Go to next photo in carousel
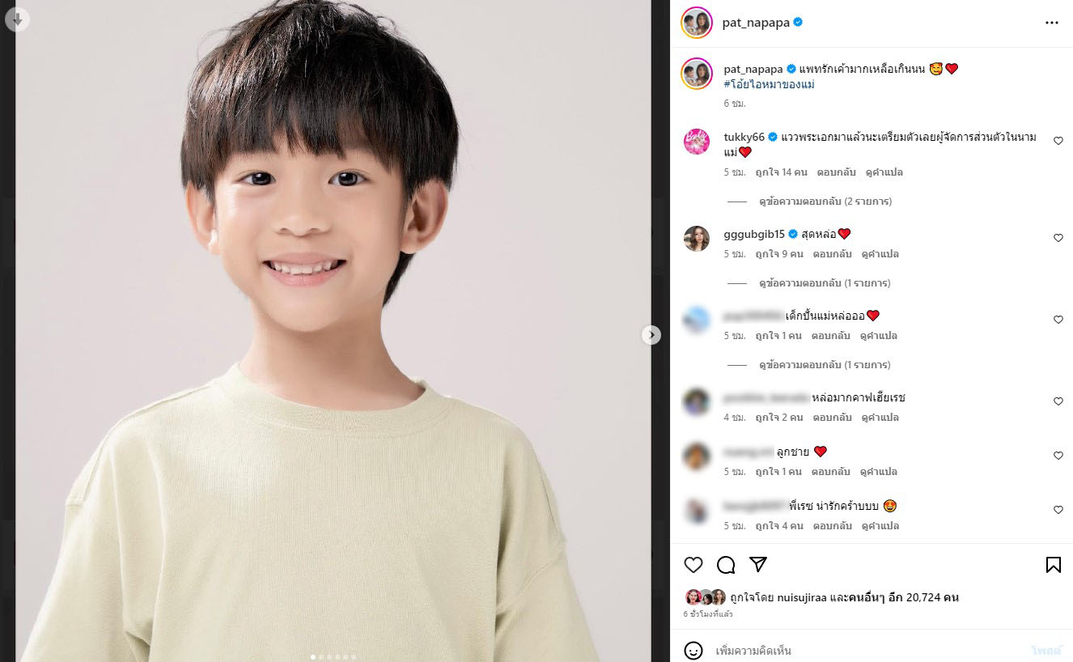 (x=651, y=335)
